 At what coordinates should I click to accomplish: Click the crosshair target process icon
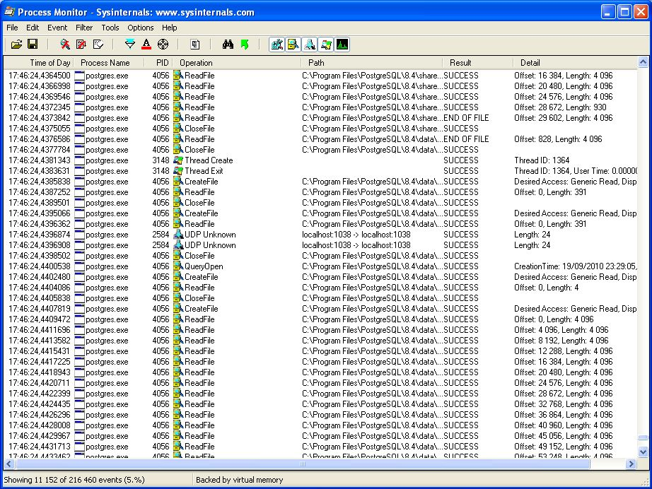click(x=163, y=44)
